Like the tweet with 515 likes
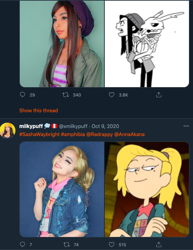 coord(112,244)
